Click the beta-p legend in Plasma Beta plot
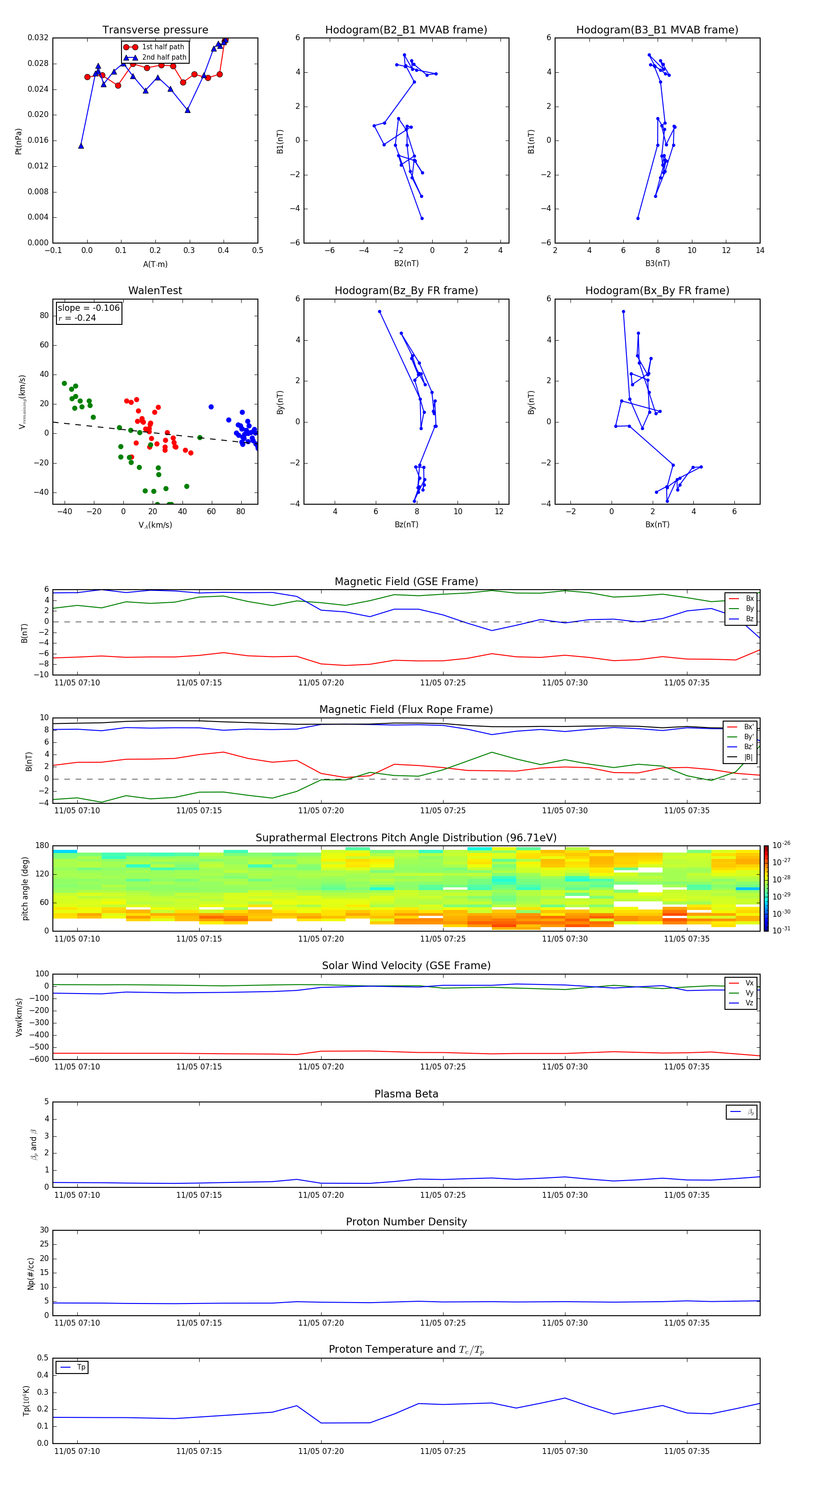The width and height of the screenshot is (813, 1491). pos(742,1112)
